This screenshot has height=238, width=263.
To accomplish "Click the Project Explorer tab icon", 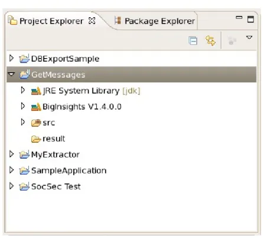I will 12,21.
